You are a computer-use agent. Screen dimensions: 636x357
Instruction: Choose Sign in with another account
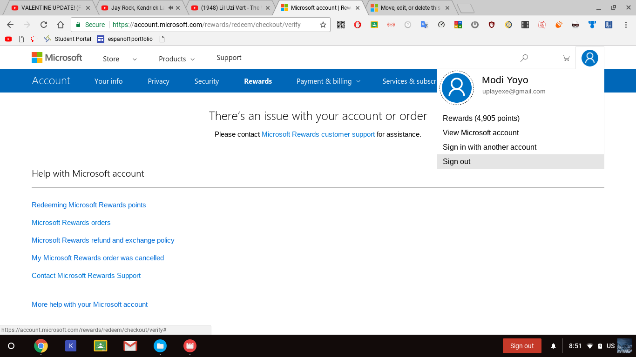tap(521, 147)
